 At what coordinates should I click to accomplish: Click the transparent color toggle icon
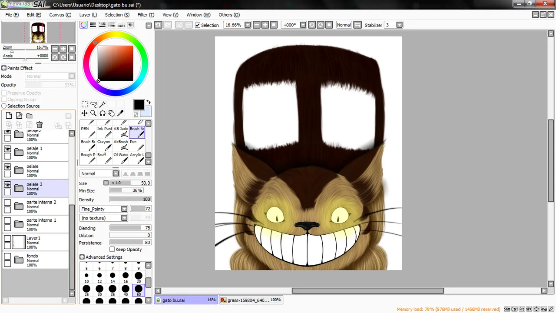[x=136, y=114]
